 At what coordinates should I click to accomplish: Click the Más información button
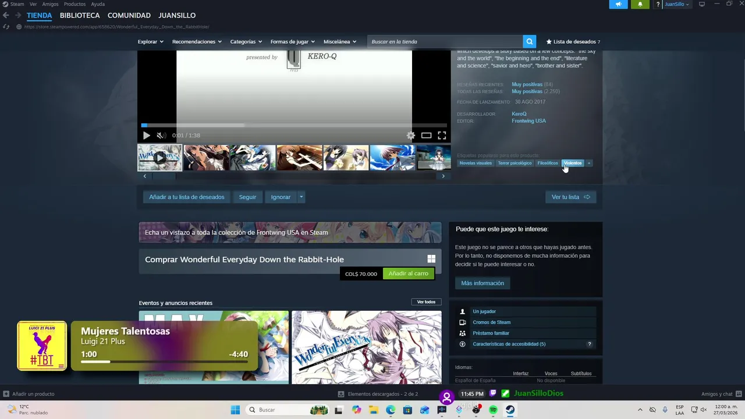point(483,283)
